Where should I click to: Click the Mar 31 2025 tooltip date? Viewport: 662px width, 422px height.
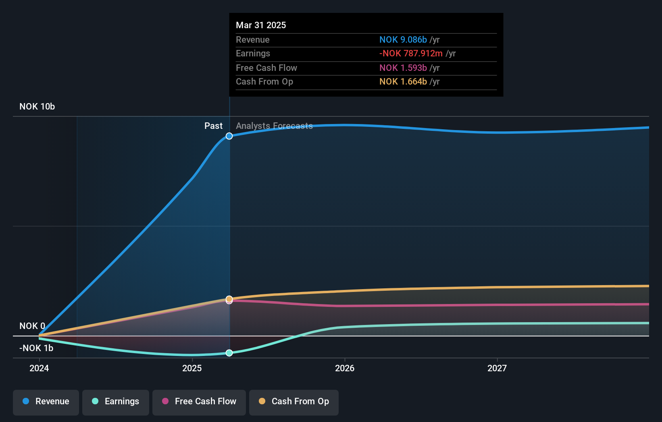(261, 25)
